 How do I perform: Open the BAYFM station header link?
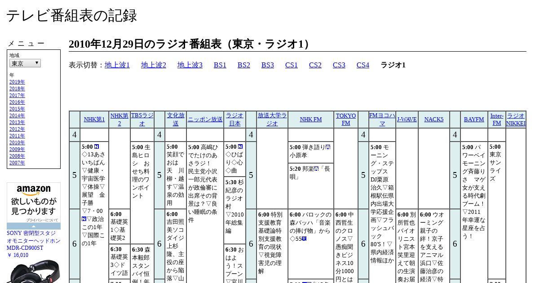click(x=474, y=119)
